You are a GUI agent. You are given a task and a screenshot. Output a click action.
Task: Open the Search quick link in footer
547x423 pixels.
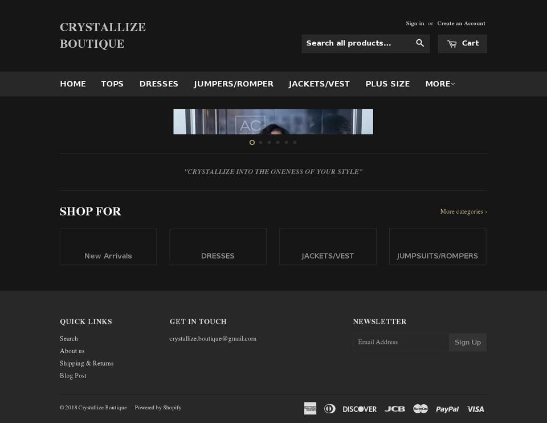(x=69, y=338)
